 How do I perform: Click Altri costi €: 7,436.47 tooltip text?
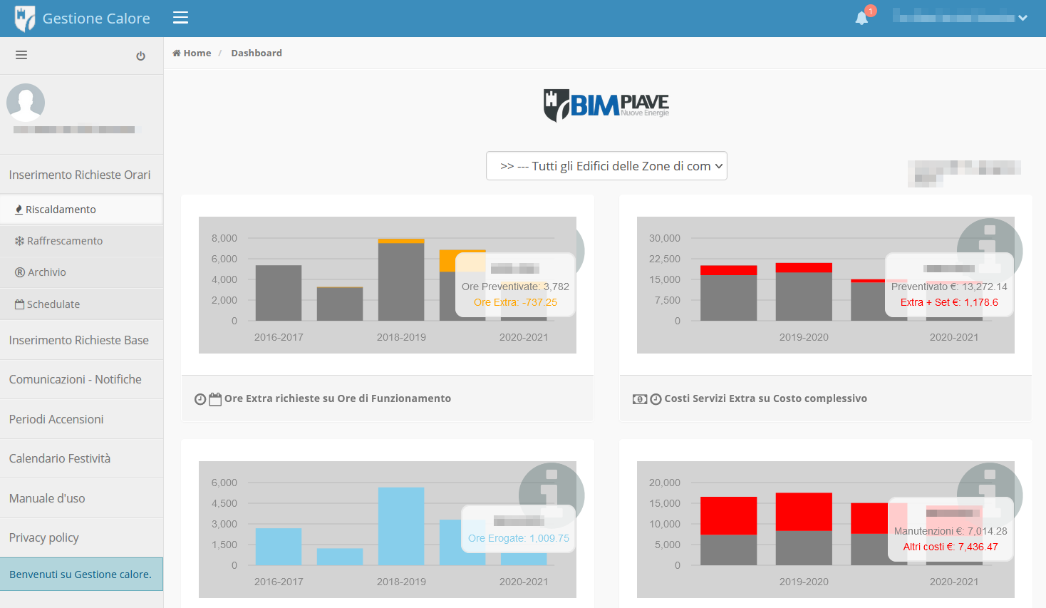951,547
